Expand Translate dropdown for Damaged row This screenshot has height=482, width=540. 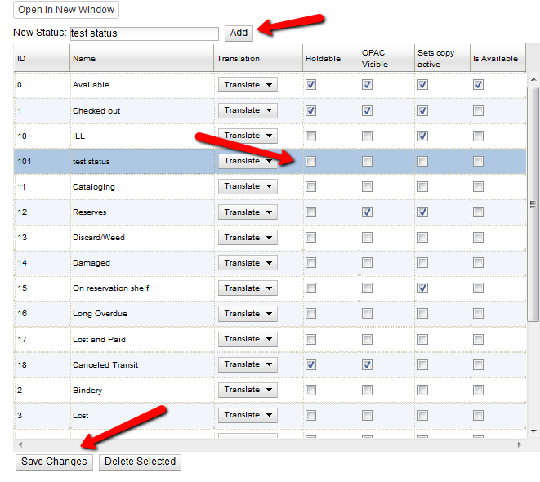(x=248, y=263)
